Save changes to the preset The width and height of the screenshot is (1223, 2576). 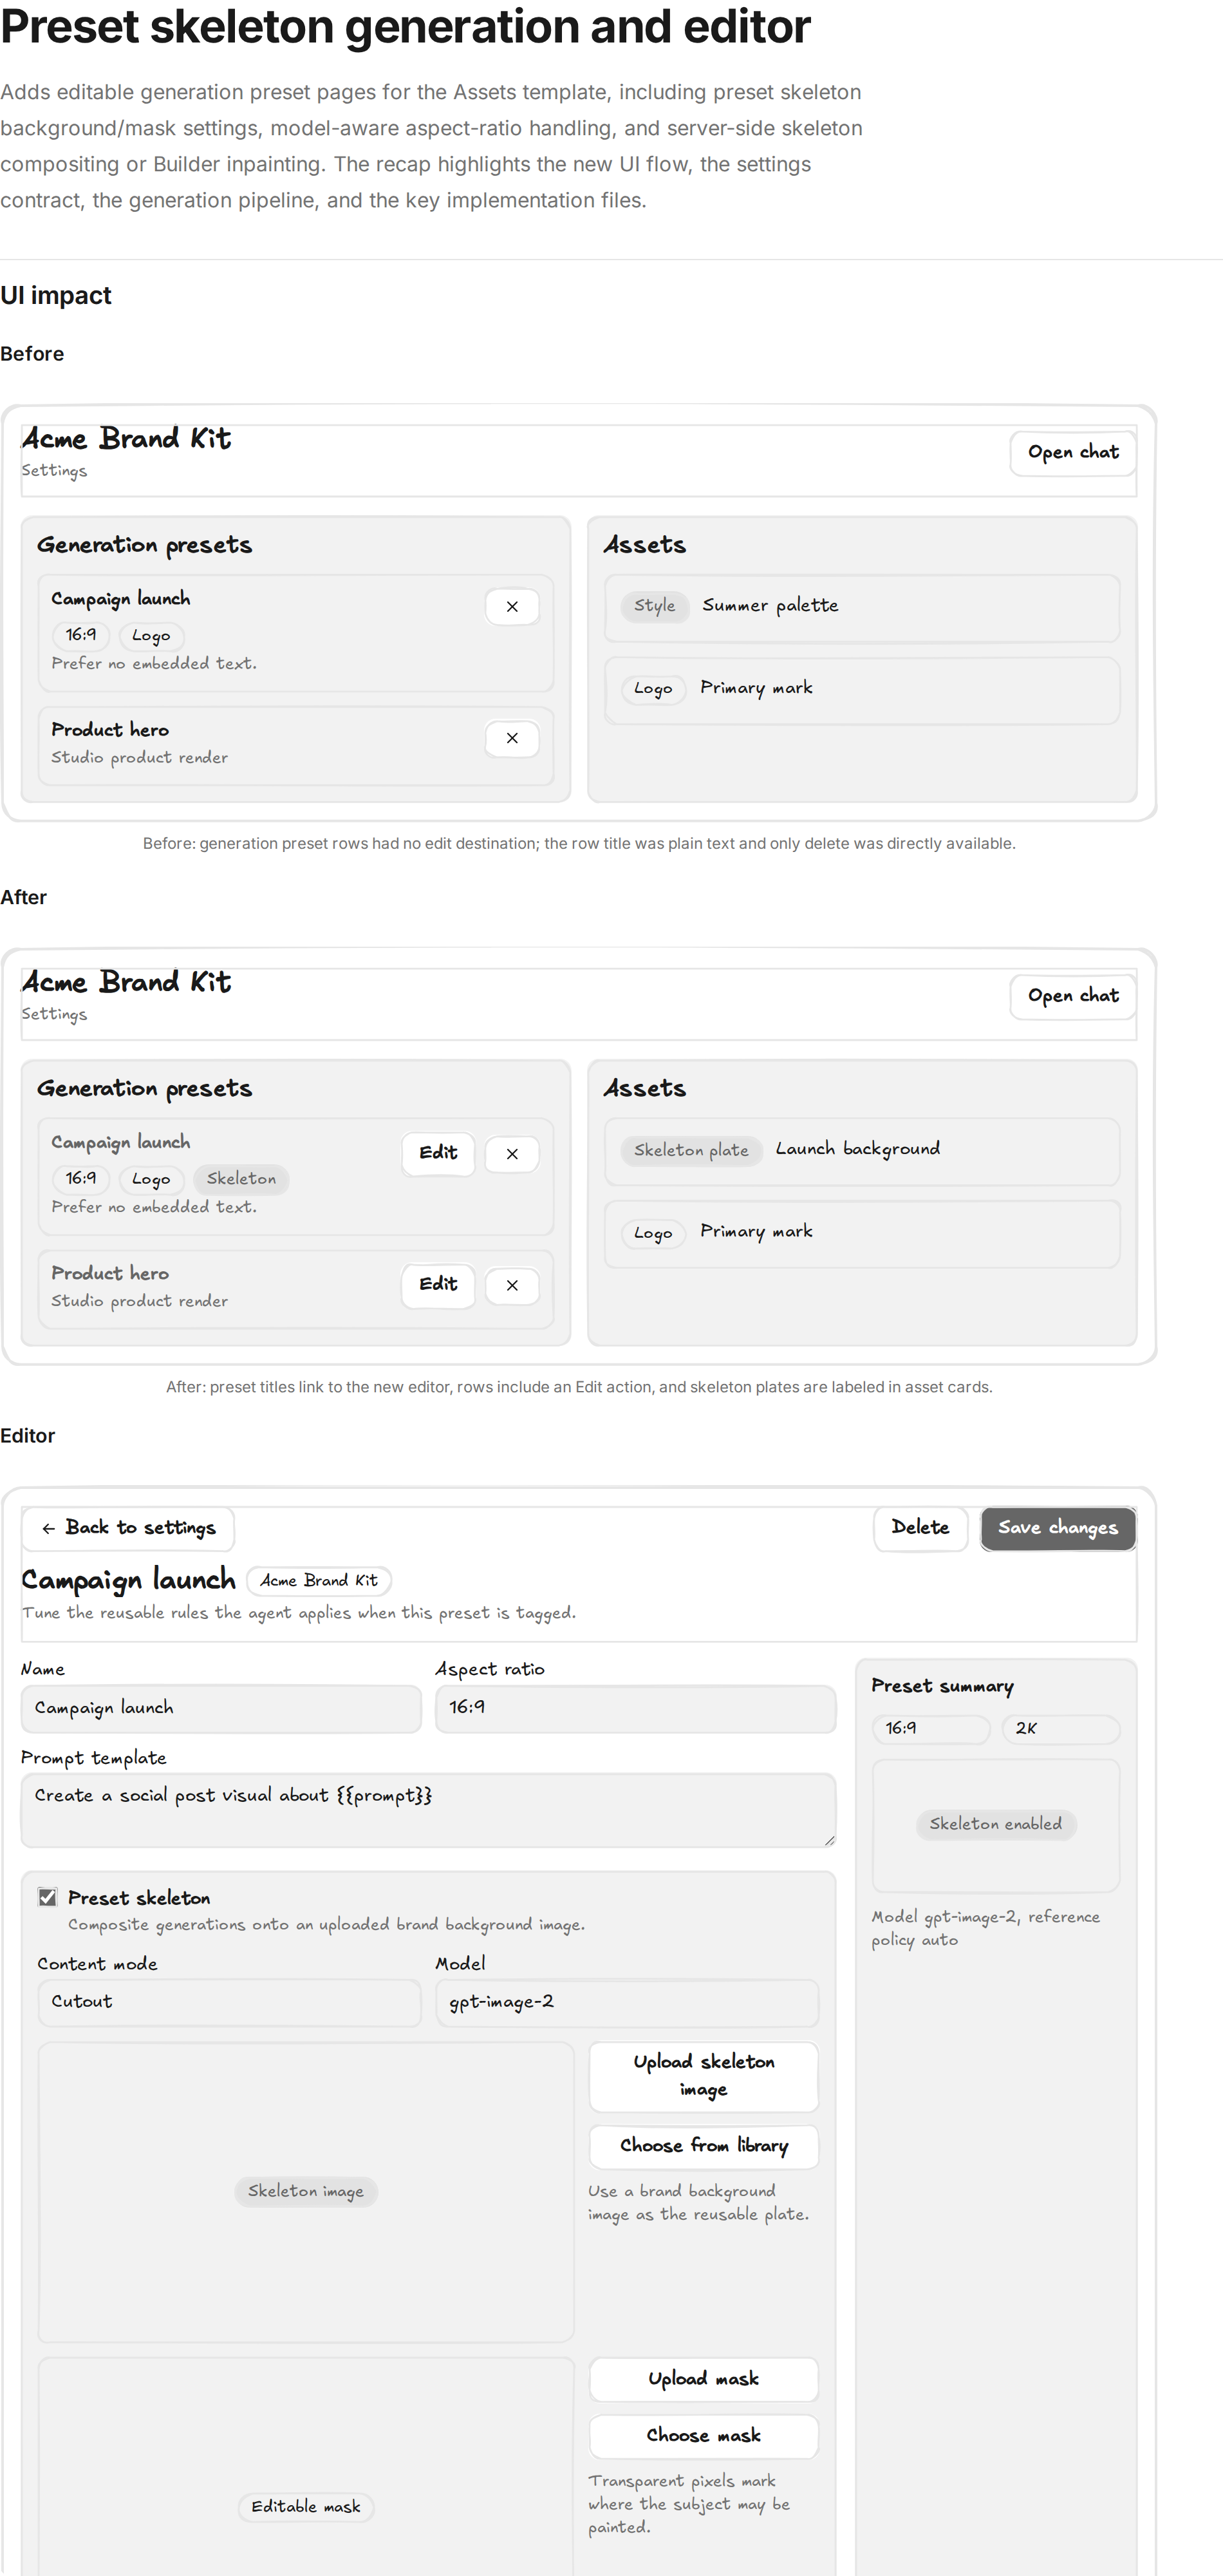(x=1058, y=1528)
